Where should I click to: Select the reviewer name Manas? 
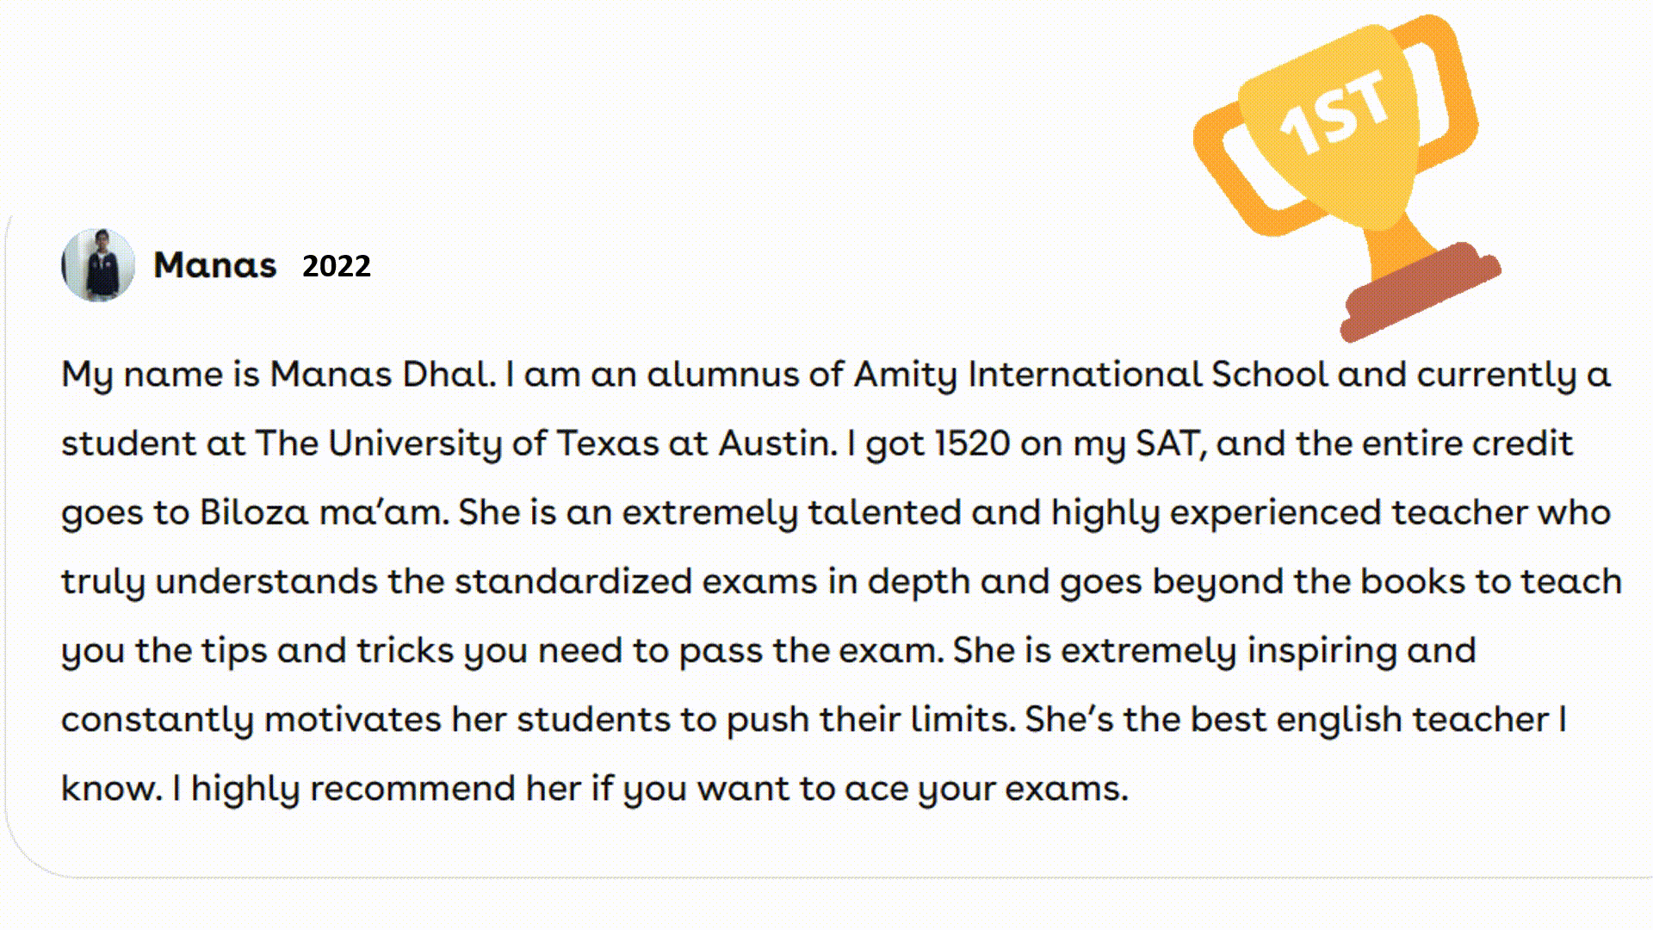tap(215, 265)
